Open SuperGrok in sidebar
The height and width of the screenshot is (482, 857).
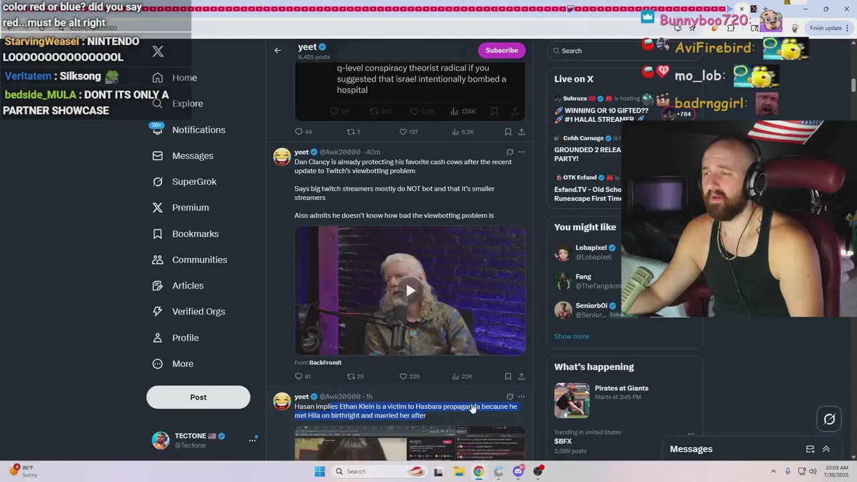pyautogui.click(x=184, y=182)
